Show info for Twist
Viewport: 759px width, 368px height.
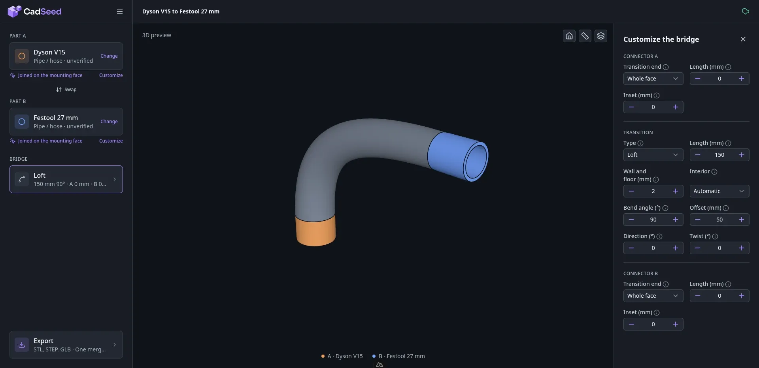pos(715,237)
